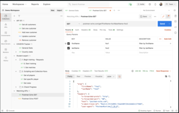Image resolution: width=179 pixels, height=113 pixels.
Task: Switch to the Test Results response tab
Action: [x=101, y=71]
